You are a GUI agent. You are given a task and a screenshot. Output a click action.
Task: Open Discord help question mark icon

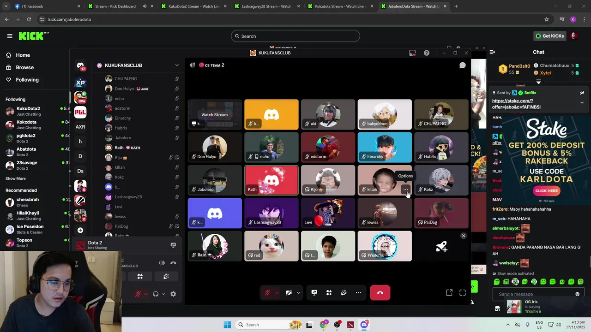click(427, 53)
